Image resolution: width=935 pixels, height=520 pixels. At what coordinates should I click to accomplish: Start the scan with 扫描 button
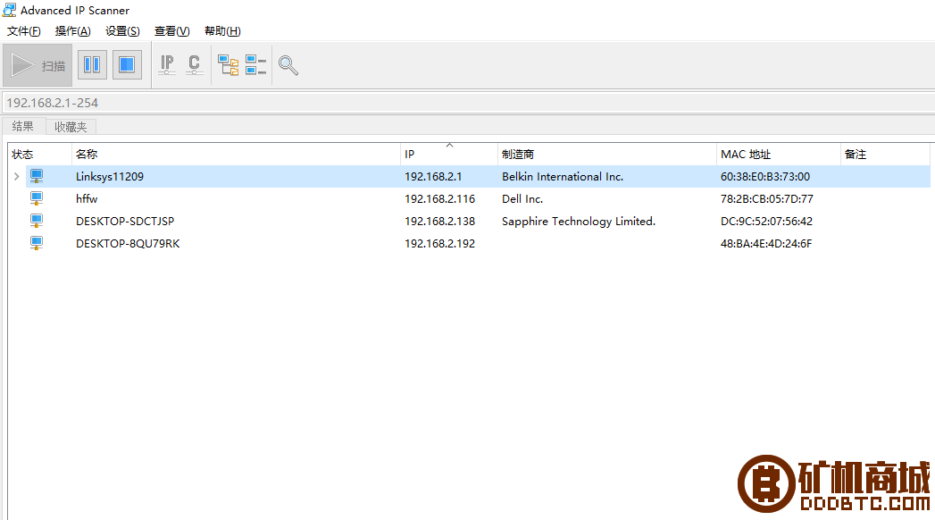click(x=38, y=65)
